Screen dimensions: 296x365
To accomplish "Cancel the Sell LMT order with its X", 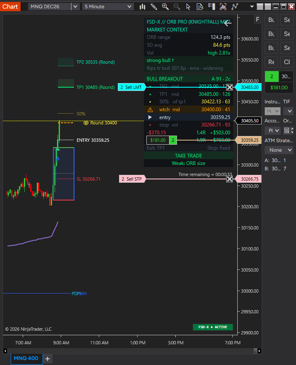I will 229,87.
